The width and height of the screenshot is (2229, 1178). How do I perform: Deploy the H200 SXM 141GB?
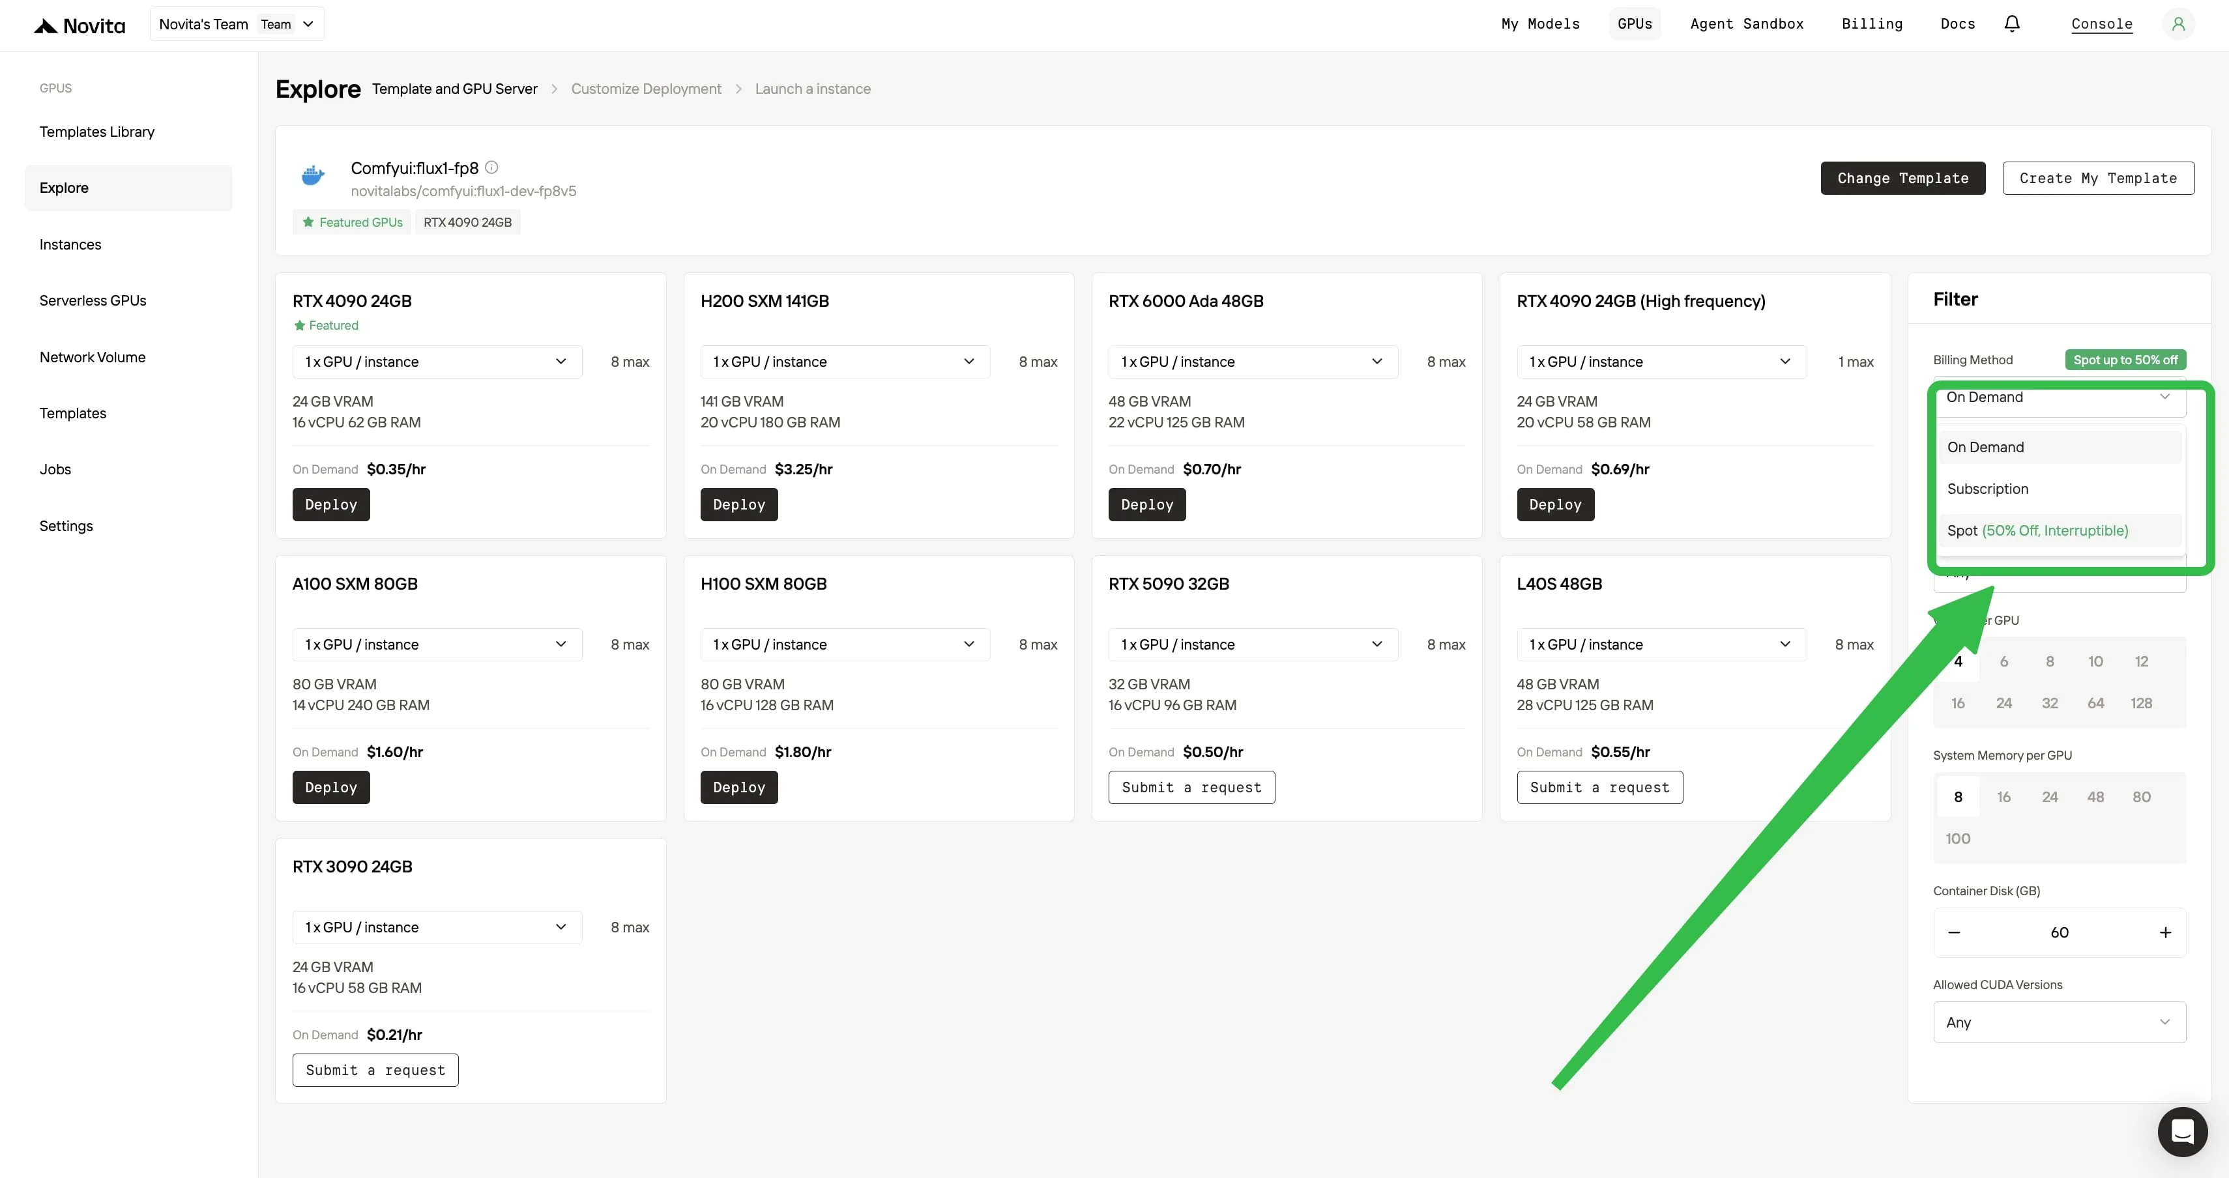point(739,504)
